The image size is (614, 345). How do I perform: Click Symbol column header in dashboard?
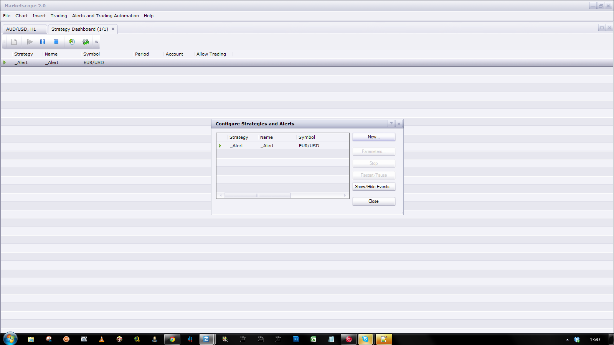(91, 54)
